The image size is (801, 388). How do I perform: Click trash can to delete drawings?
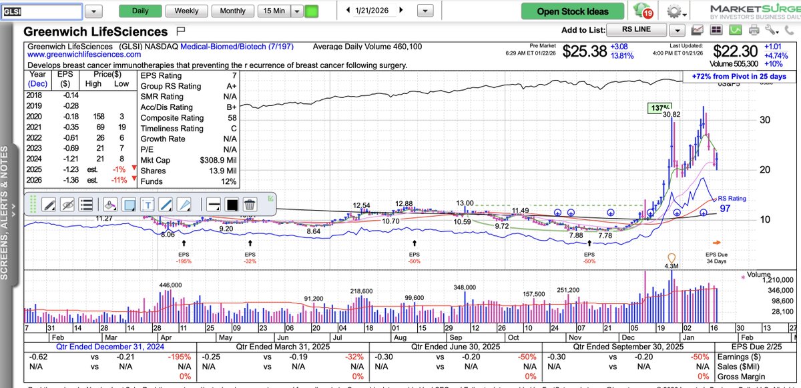click(x=250, y=204)
